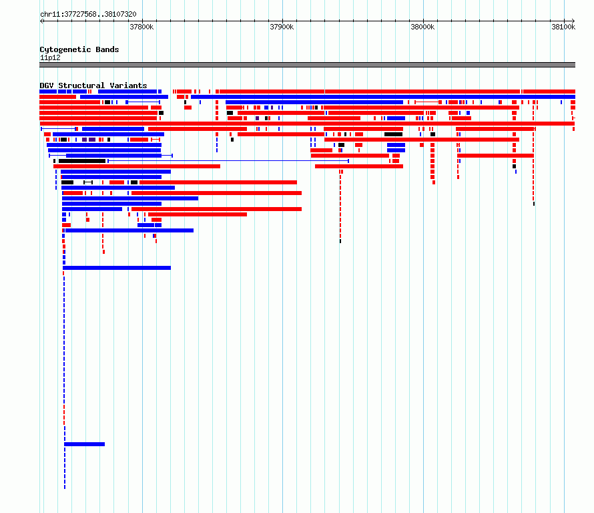This screenshot has width=594, height=513.
Task: Select the 38100k ruler position label
Action: click(563, 27)
